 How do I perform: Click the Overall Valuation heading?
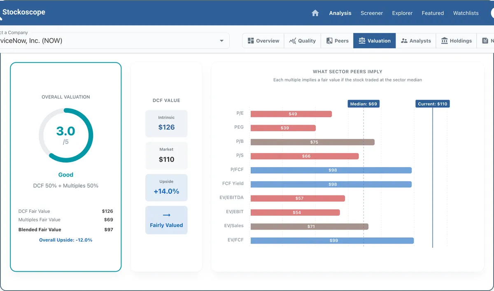[x=66, y=97]
